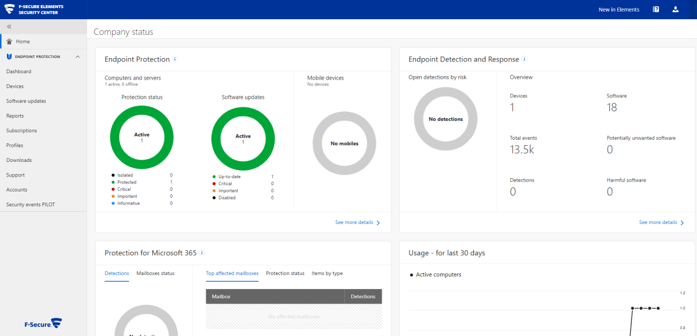Viewport: 697px width, 336px height.
Task: Click Potentially unwanted software label
Action: tap(641, 138)
